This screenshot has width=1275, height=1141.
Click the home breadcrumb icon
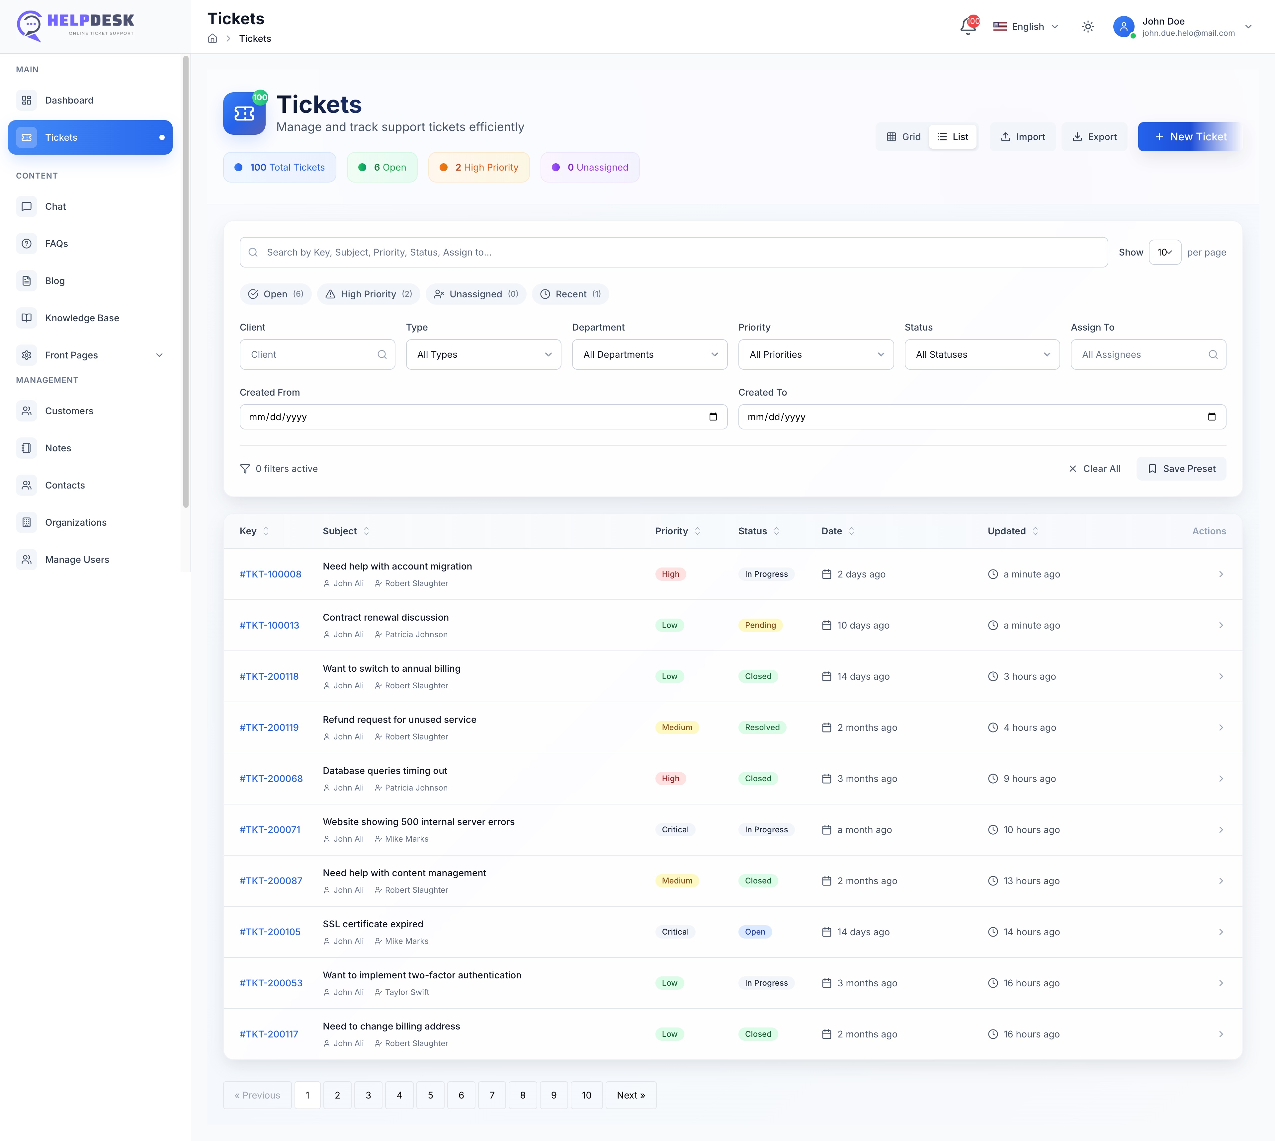pos(212,39)
